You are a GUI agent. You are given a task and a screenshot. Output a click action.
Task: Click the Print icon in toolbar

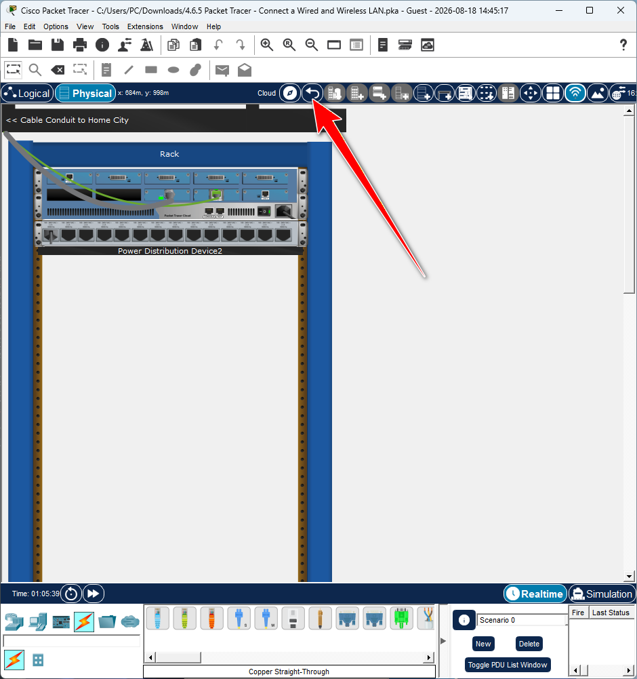[x=80, y=45]
